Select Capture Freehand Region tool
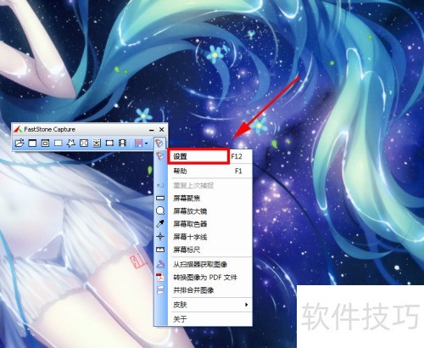Viewport: 424px width, 348px height. 71,143
